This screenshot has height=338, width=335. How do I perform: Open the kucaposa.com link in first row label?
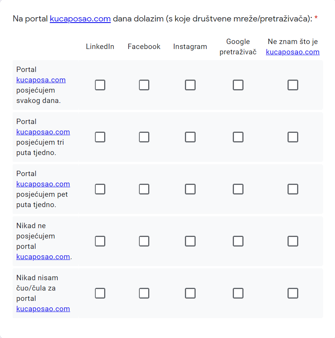pyautogui.click(x=41, y=80)
